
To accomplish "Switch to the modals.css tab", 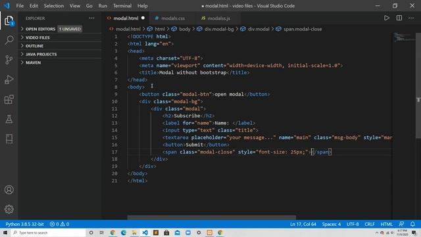I will point(173,18).
